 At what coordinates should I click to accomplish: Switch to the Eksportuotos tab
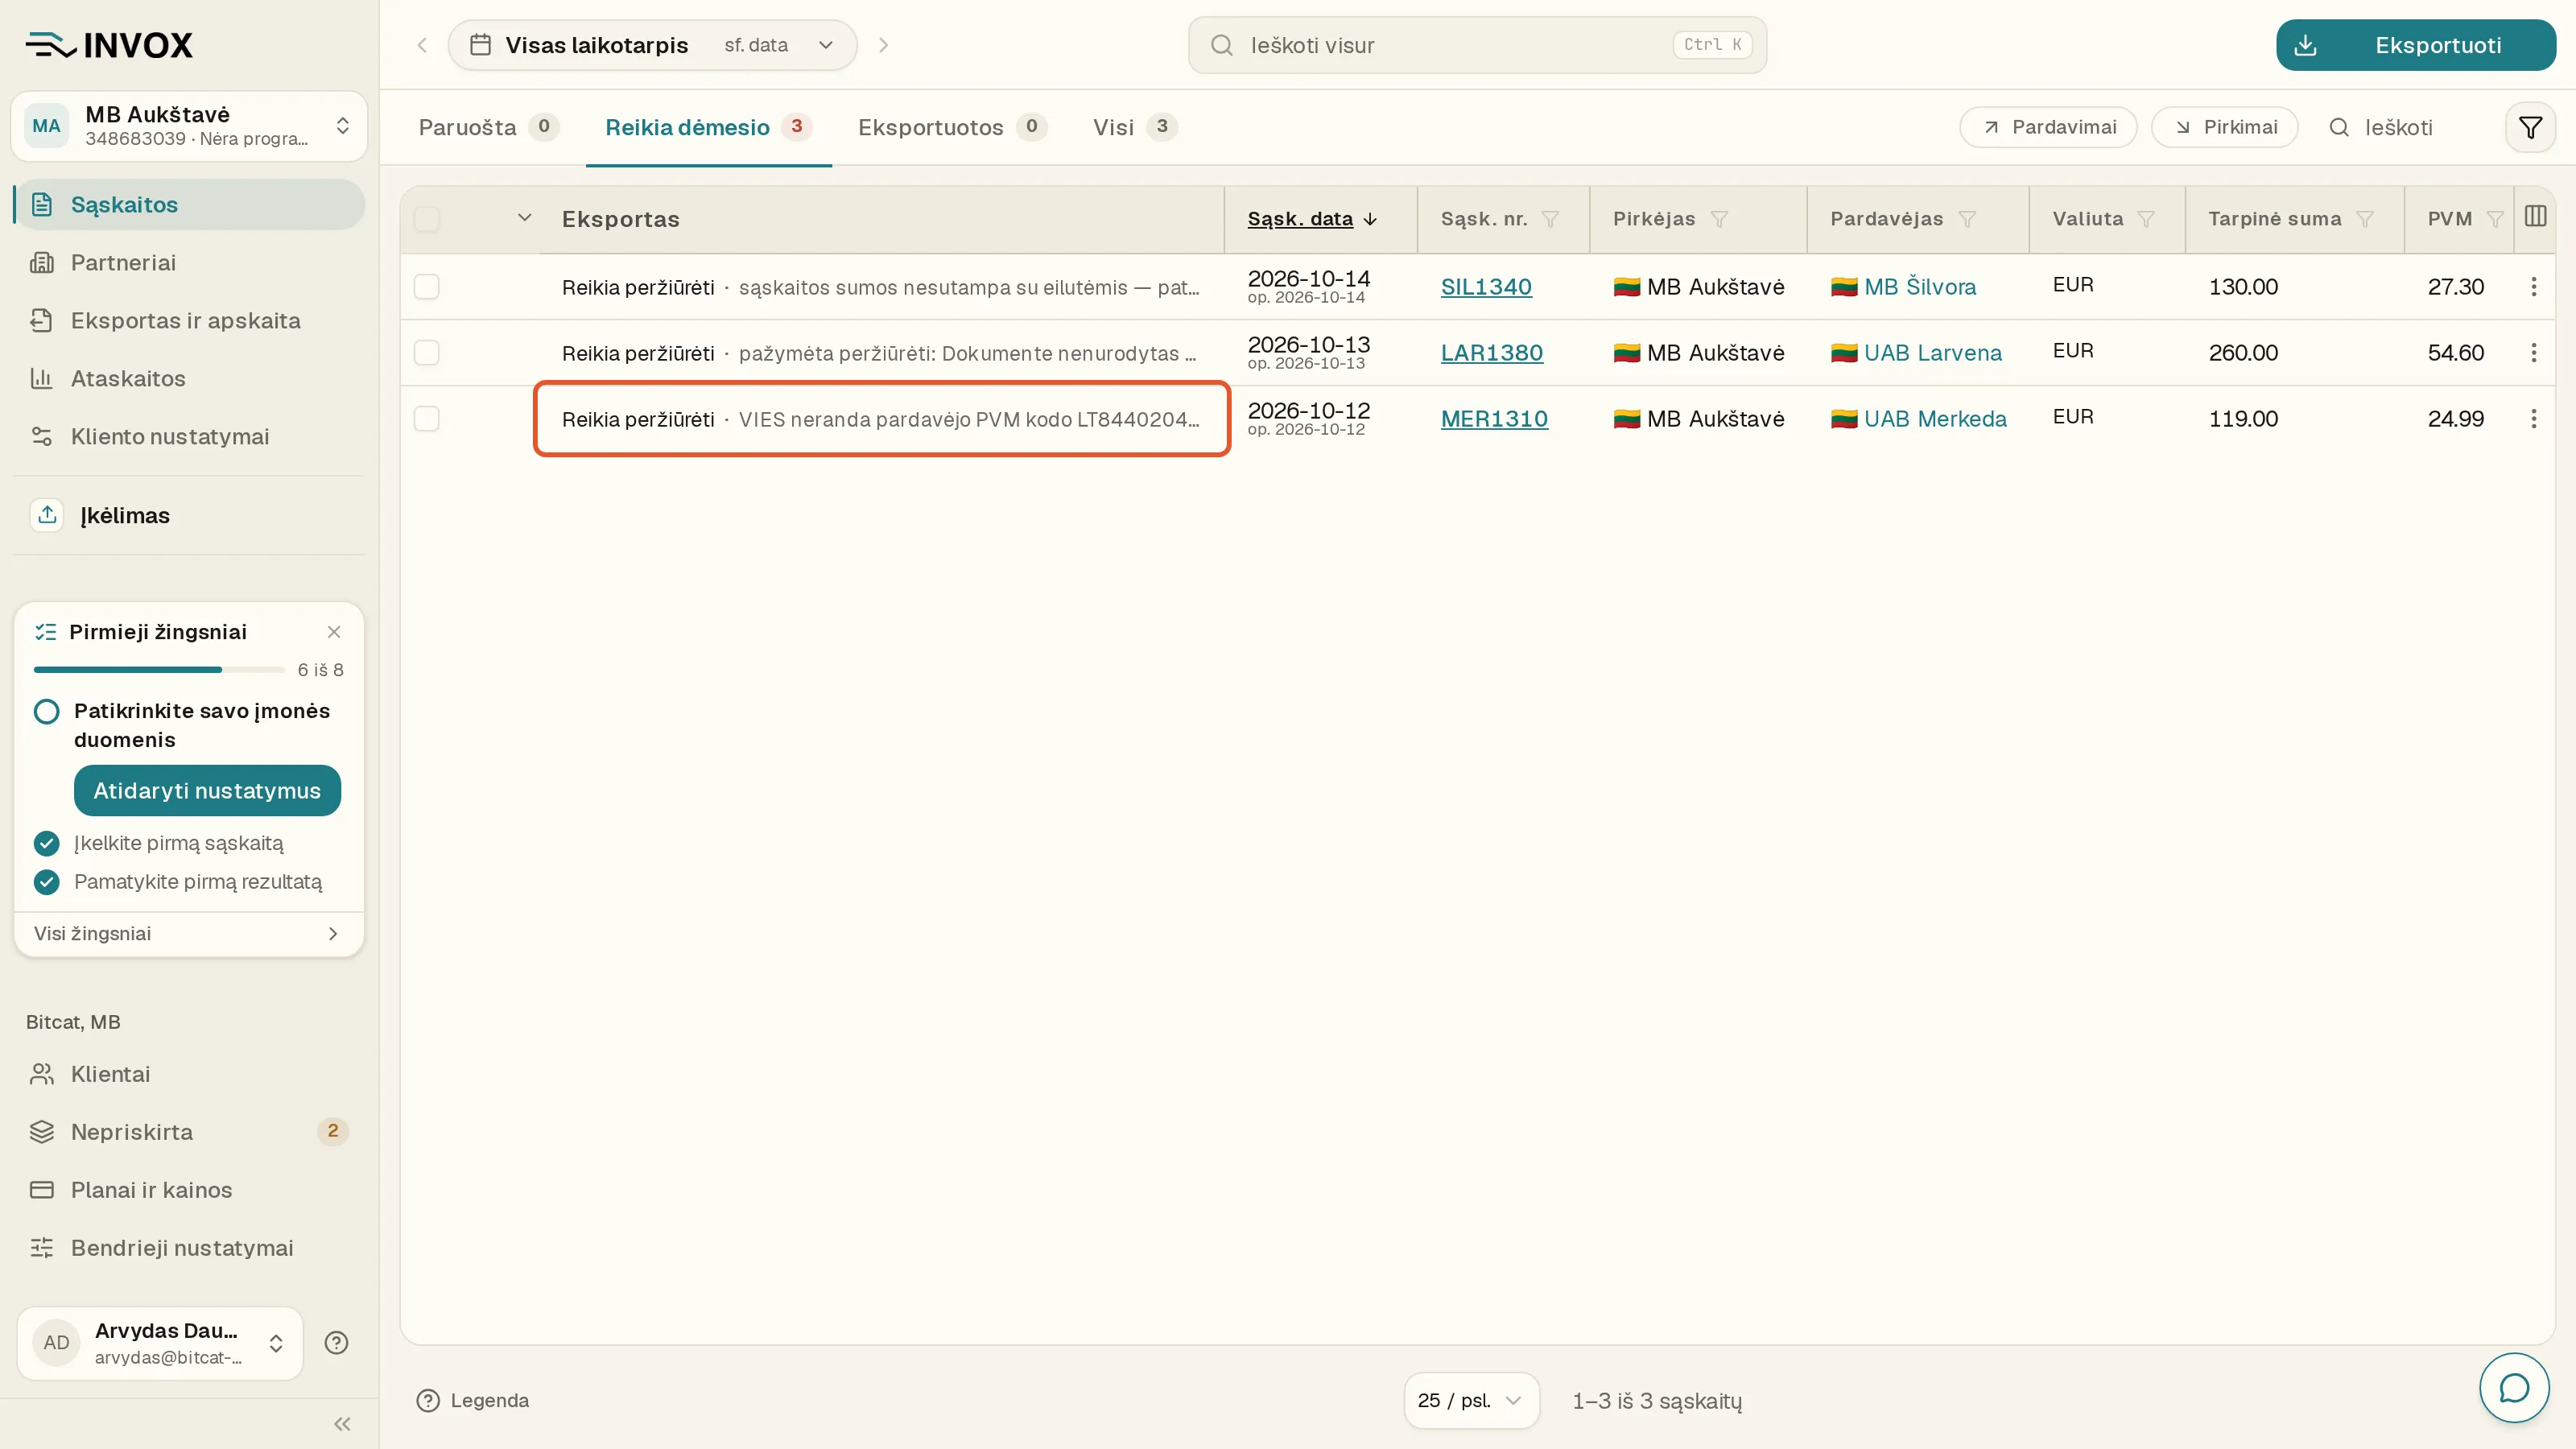click(952, 127)
